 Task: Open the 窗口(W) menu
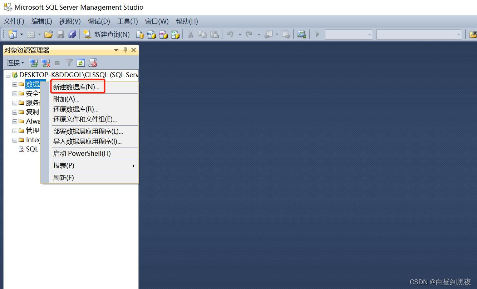pyautogui.click(x=157, y=21)
